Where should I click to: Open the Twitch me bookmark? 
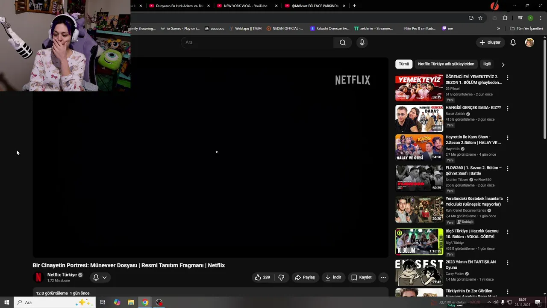pyautogui.click(x=447, y=29)
